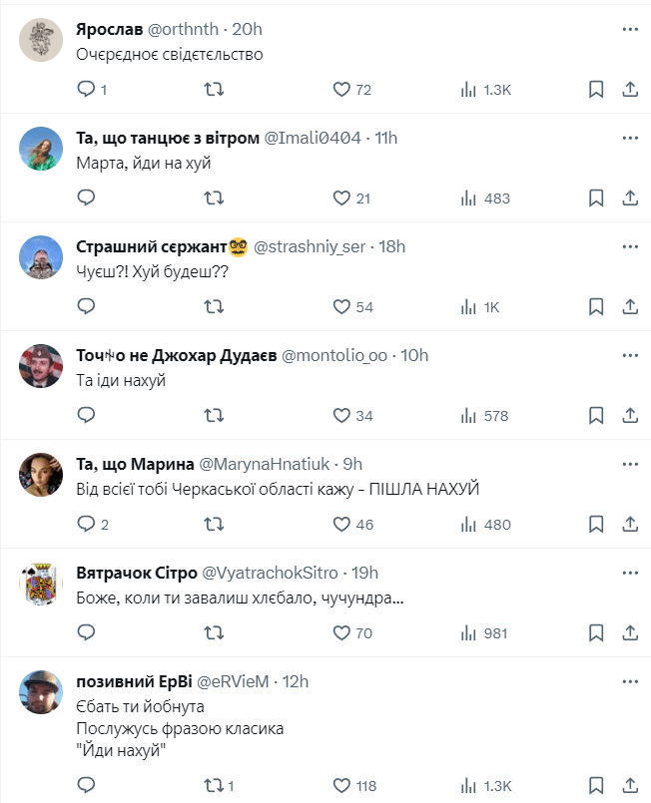Expand the menu on @eRVieM's tweet
This screenshot has height=803, width=651.
click(x=630, y=681)
